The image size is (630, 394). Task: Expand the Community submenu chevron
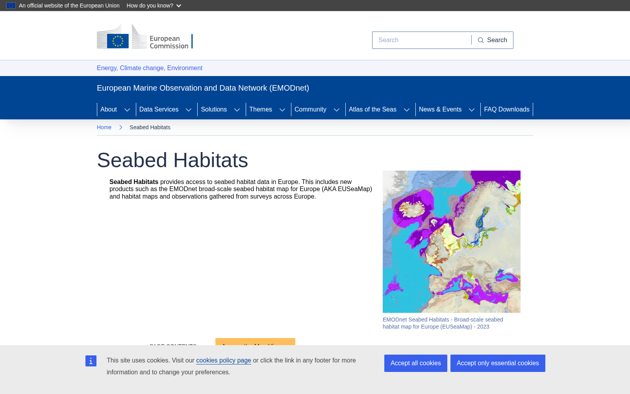337,110
